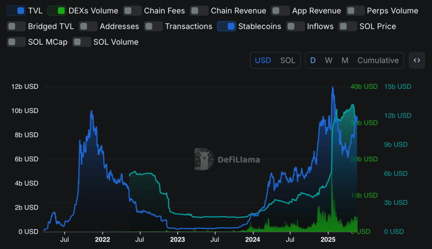
Task: Turn off the Stablecoins toggle
Action: 226,26
